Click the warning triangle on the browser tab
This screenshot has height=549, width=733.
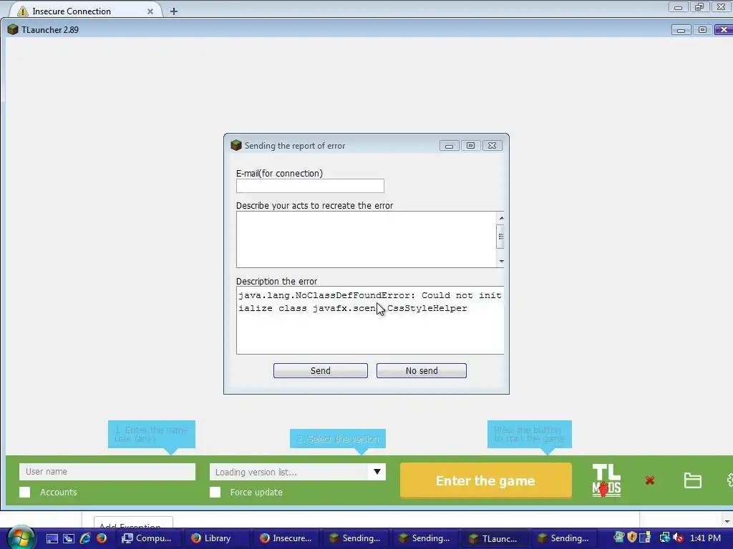pos(22,11)
